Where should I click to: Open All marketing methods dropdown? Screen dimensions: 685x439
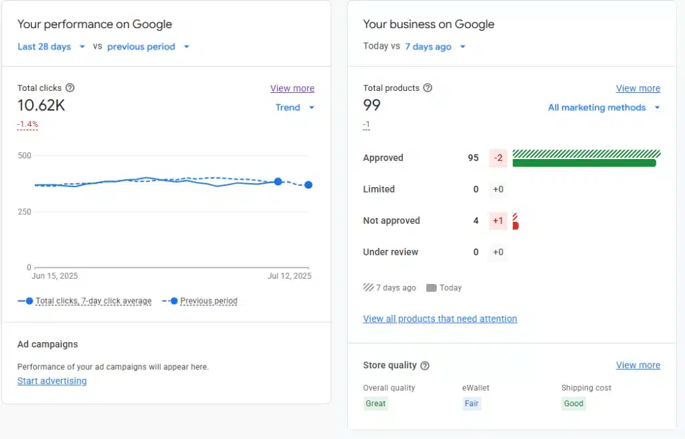(x=603, y=108)
